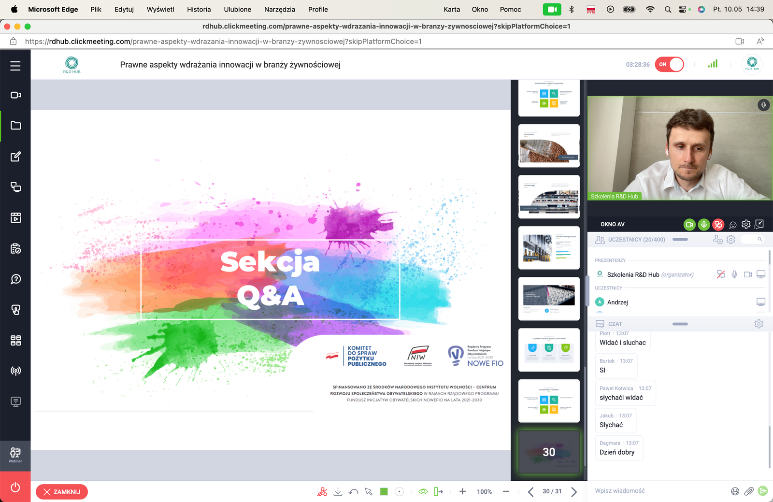Click the download presentation icon
The image size is (773, 502).
point(338,492)
